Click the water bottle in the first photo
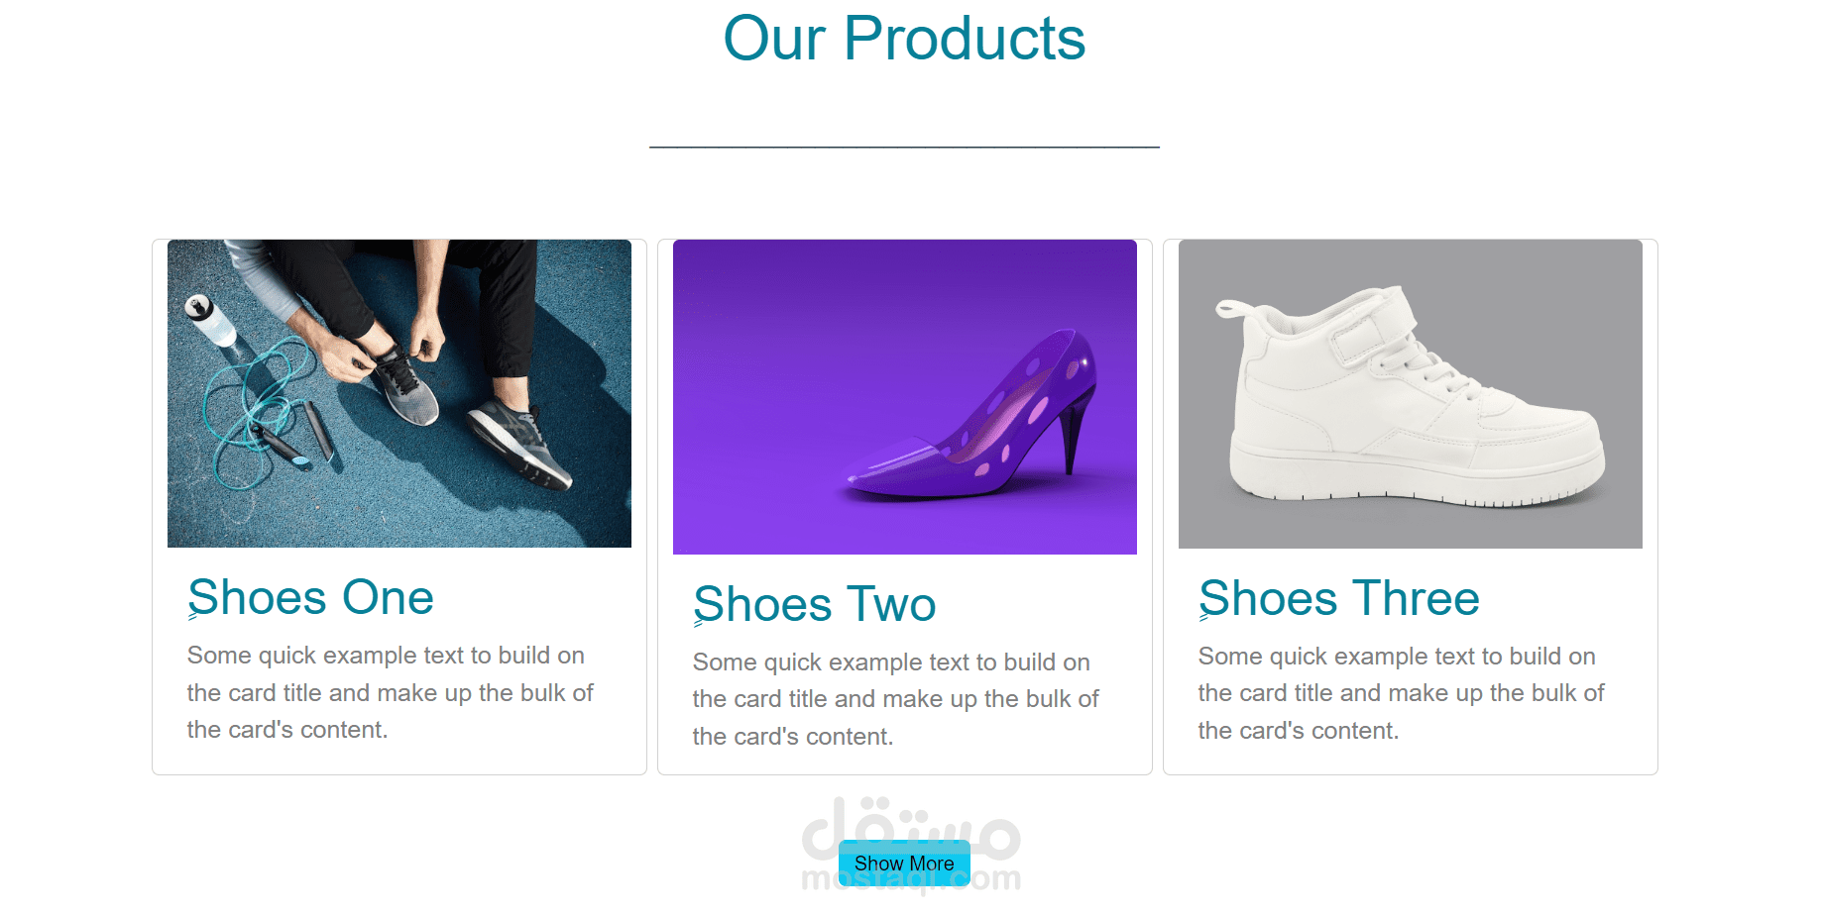Screen dimensions: 1824x916 coord(211,321)
